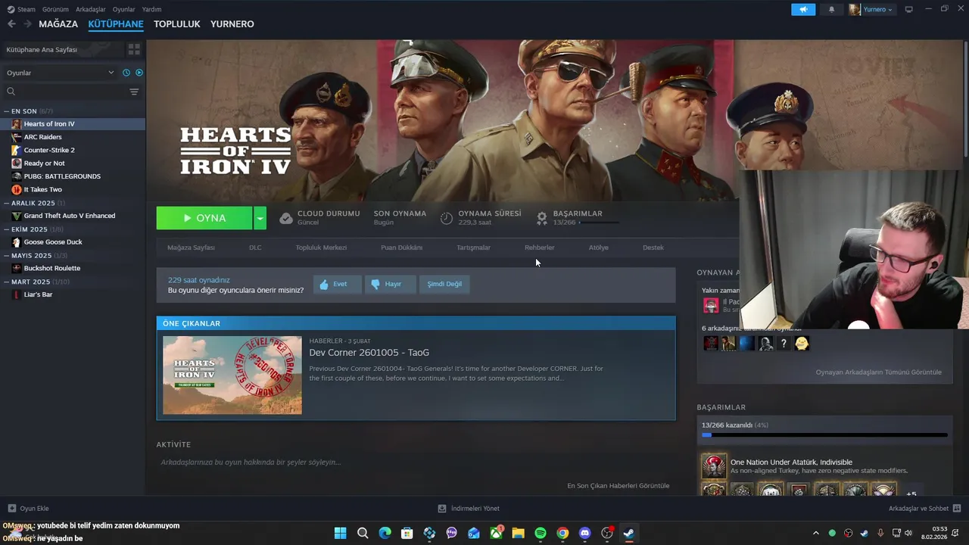
Task: Open Rehberler tab
Action: click(x=539, y=248)
